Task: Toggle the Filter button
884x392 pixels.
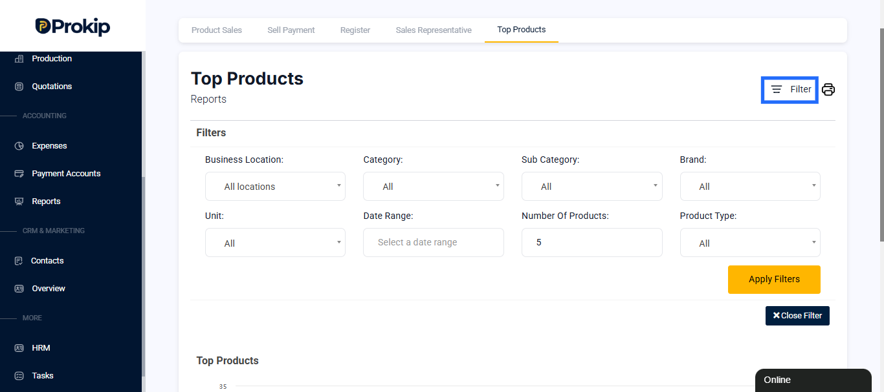Action: pyautogui.click(x=790, y=90)
